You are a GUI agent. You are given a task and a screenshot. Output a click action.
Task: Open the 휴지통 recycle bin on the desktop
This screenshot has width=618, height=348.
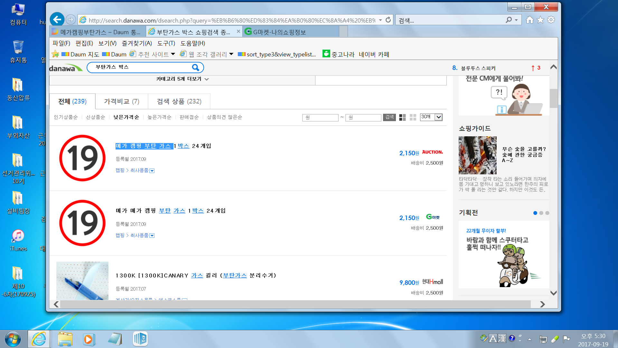pyautogui.click(x=18, y=52)
